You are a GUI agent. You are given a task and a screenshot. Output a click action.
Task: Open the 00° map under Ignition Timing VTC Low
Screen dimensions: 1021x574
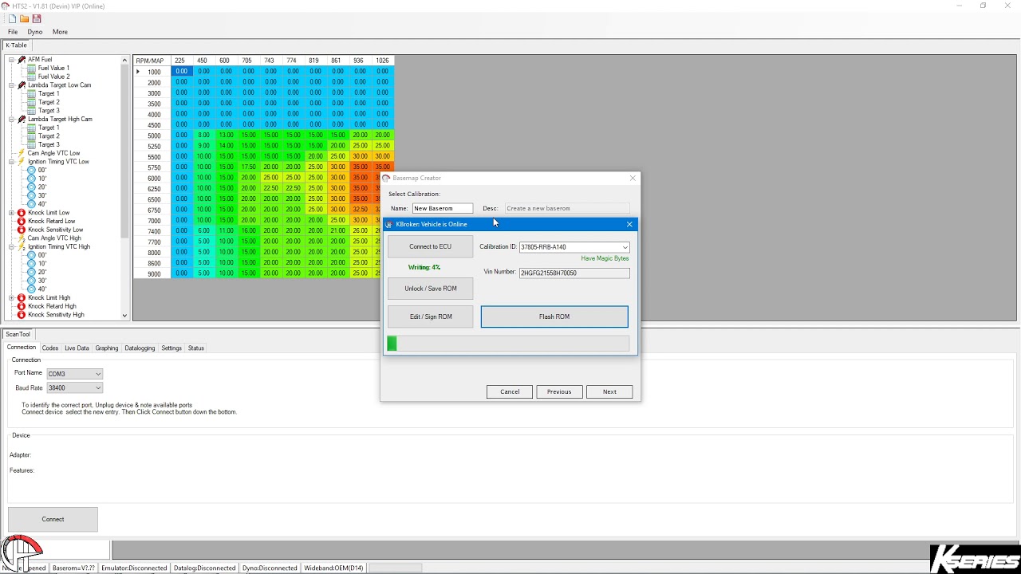[x=42, y=171]
